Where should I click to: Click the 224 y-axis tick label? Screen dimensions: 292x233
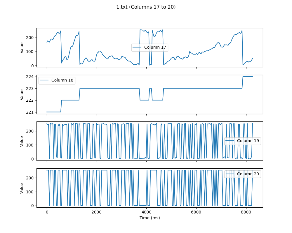[x=30, y=77]
